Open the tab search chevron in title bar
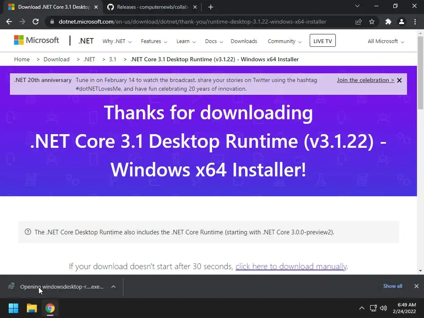The image size is (424, 318). click(357, 6)
